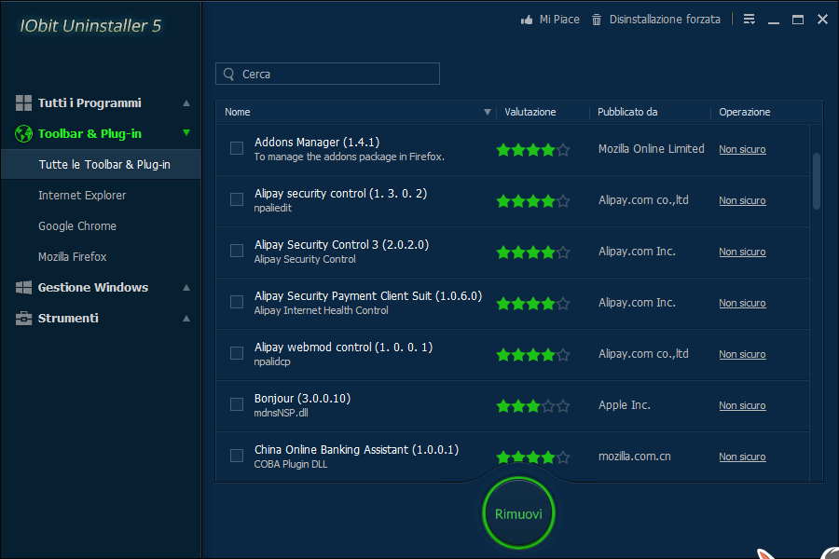
Task: Click the Strumenti toolbox icon
Action: (x=23, y=319)
